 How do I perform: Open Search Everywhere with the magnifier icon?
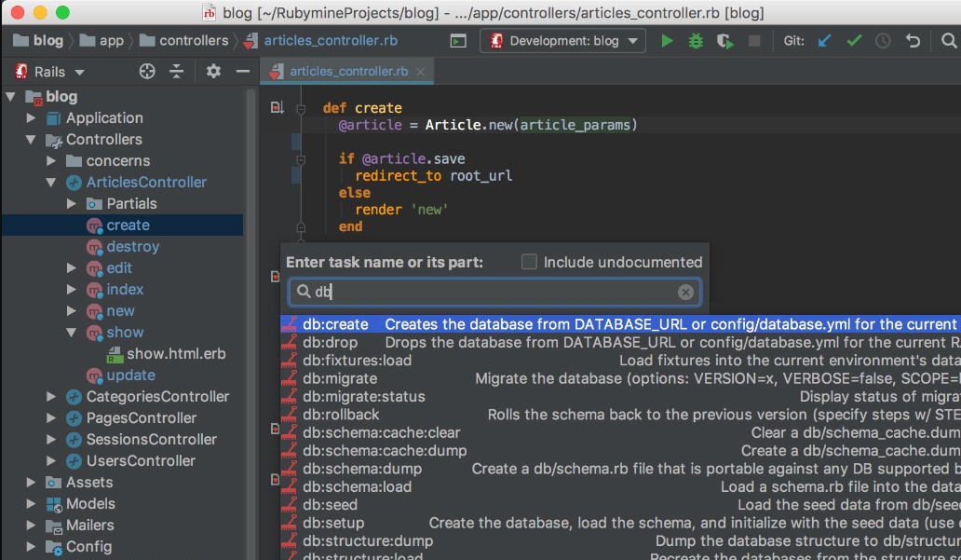[948, 41]
